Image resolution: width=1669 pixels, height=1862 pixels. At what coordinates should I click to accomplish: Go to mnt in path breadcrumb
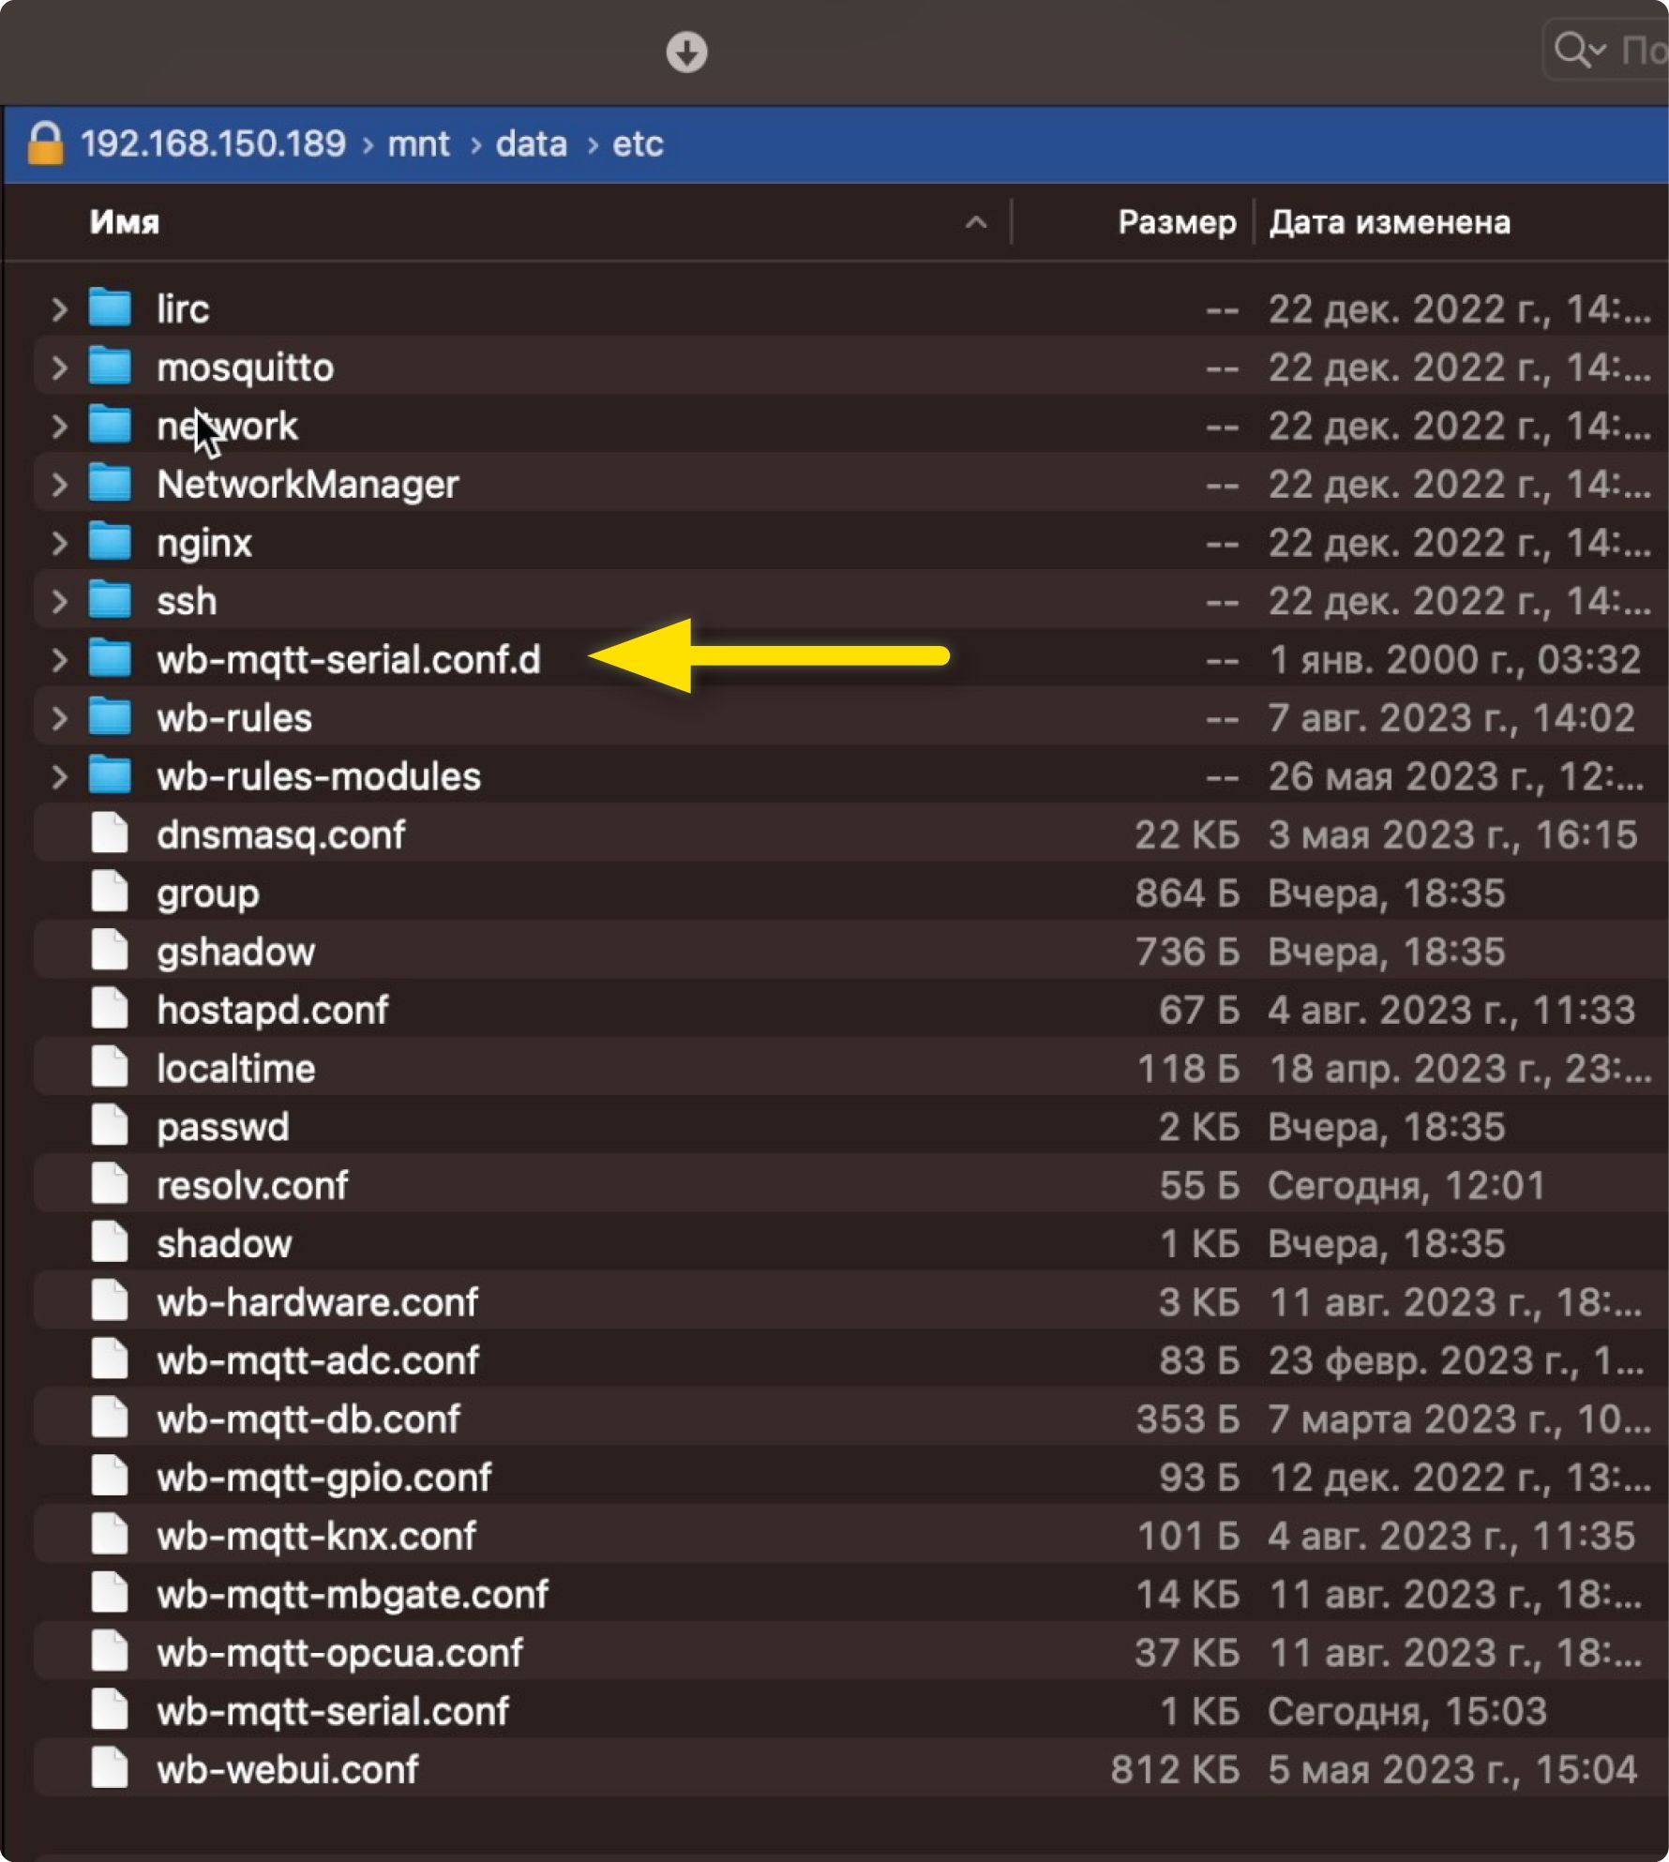pyautogui.click(x=418, y=143)
